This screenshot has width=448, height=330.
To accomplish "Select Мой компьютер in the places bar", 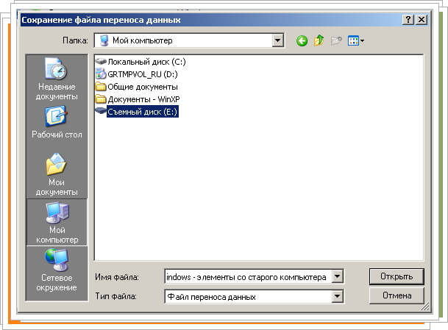I will tap(57, 223).
